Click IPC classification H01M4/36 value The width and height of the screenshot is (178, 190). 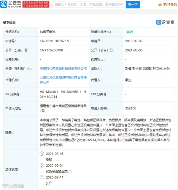pos(63,94)
